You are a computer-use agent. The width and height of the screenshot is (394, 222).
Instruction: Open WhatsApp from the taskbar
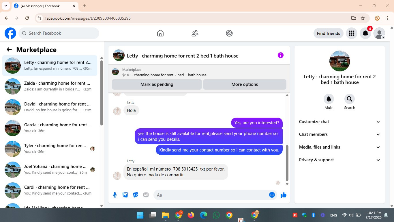pos(216,215)
